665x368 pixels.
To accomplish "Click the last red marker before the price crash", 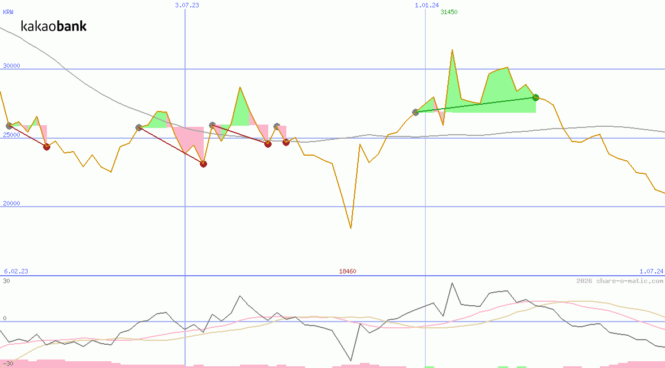I will [x=286, y=142].
